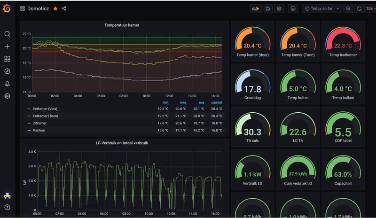Click the Capaciteit gauge showing 63.0%
This screenshot has width=376, height=218.
[x=343, y=170]
